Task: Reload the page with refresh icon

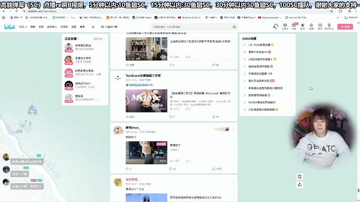Action: tap(17, 11)
